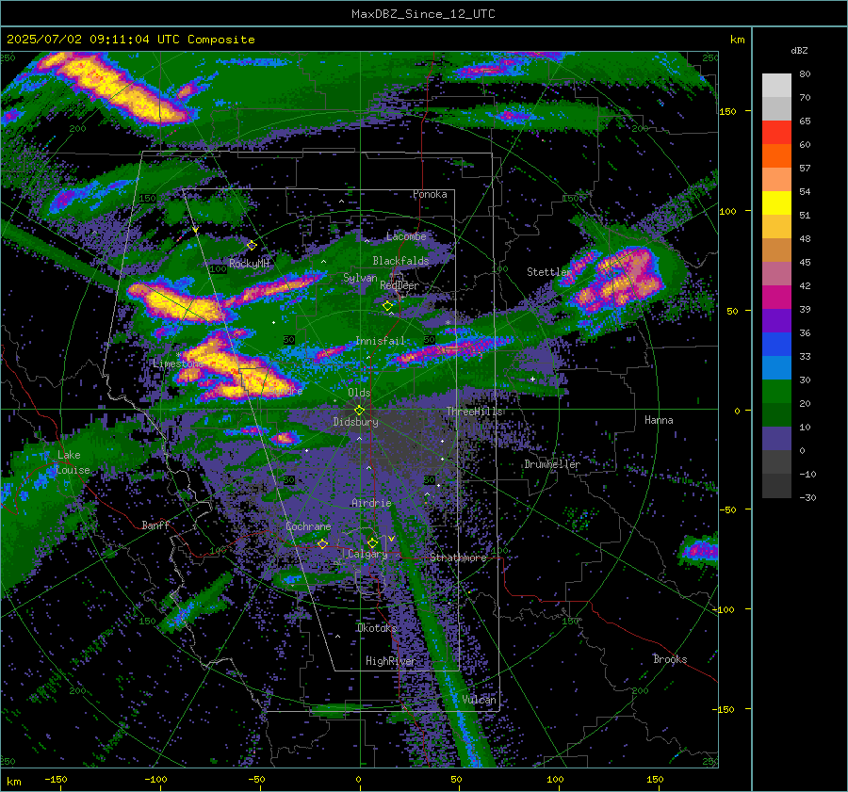Pick the gold 48-51 dBZ legend swatch
848x792 pixels.
click(776, 227)
